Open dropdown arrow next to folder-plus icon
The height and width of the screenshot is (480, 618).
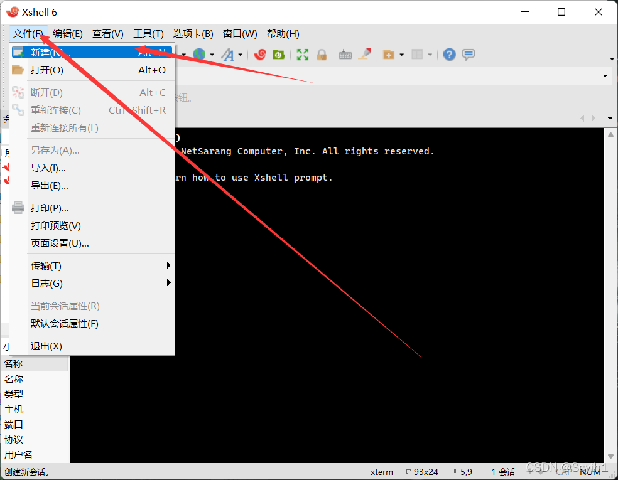point(401,55)
